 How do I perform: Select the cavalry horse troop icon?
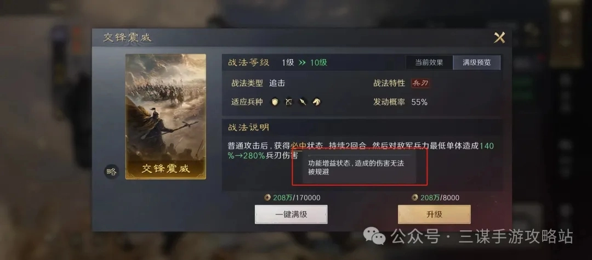tap(316, 102)
